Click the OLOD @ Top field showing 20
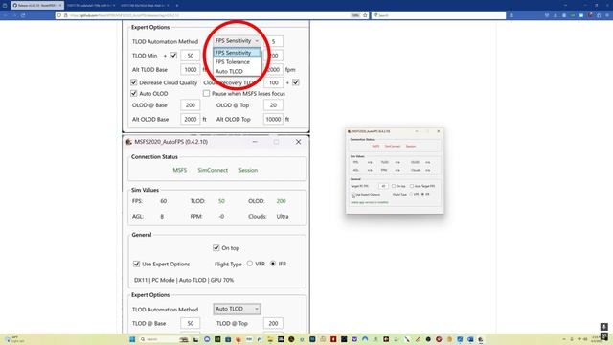Image resolution: width=613 pixels, height=345 pixels. tap(274, 105)
